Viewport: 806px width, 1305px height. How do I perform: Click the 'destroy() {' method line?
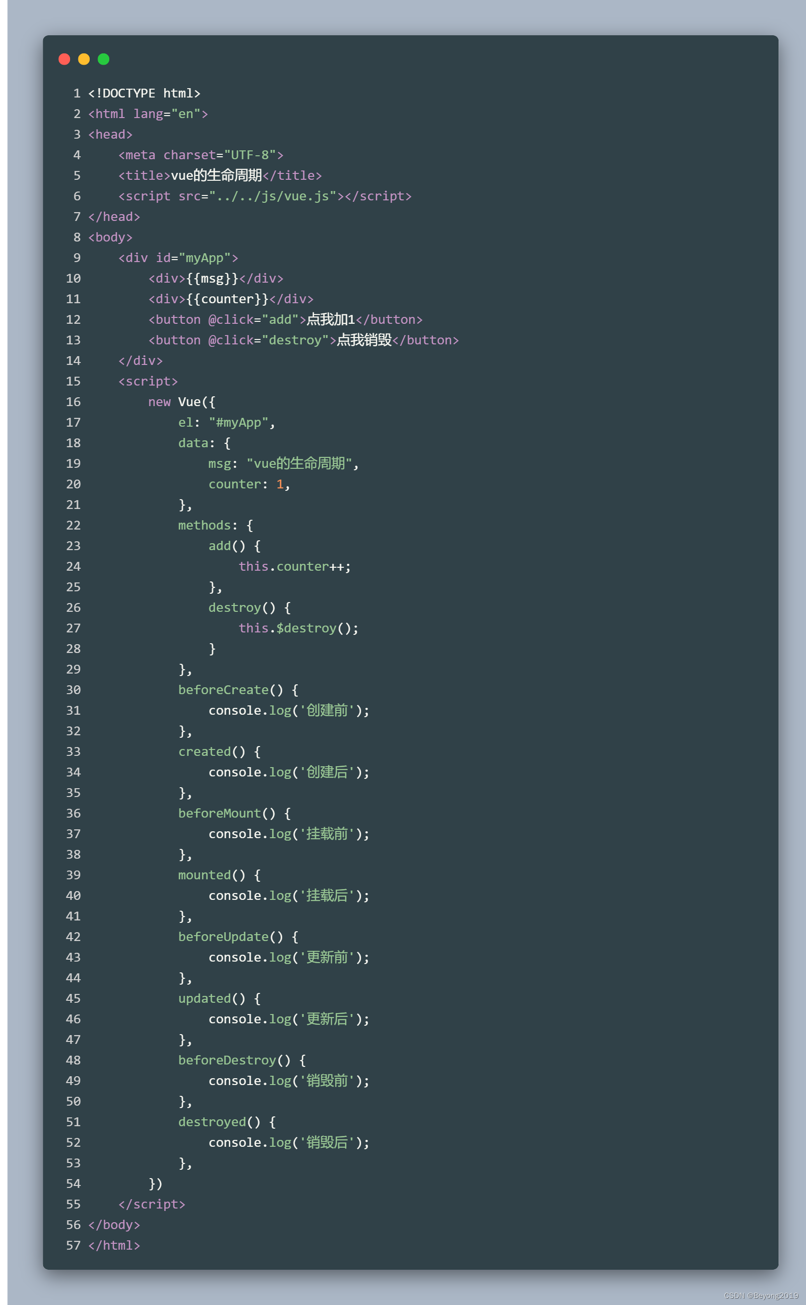(249, 608)
